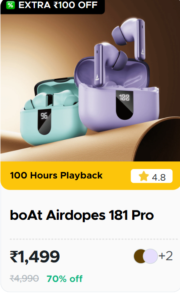The height and width of the screenshot is (299, 180).
Task: Expand the +2 more colors option
Action: pyautogui.click(x=165, y=256)
